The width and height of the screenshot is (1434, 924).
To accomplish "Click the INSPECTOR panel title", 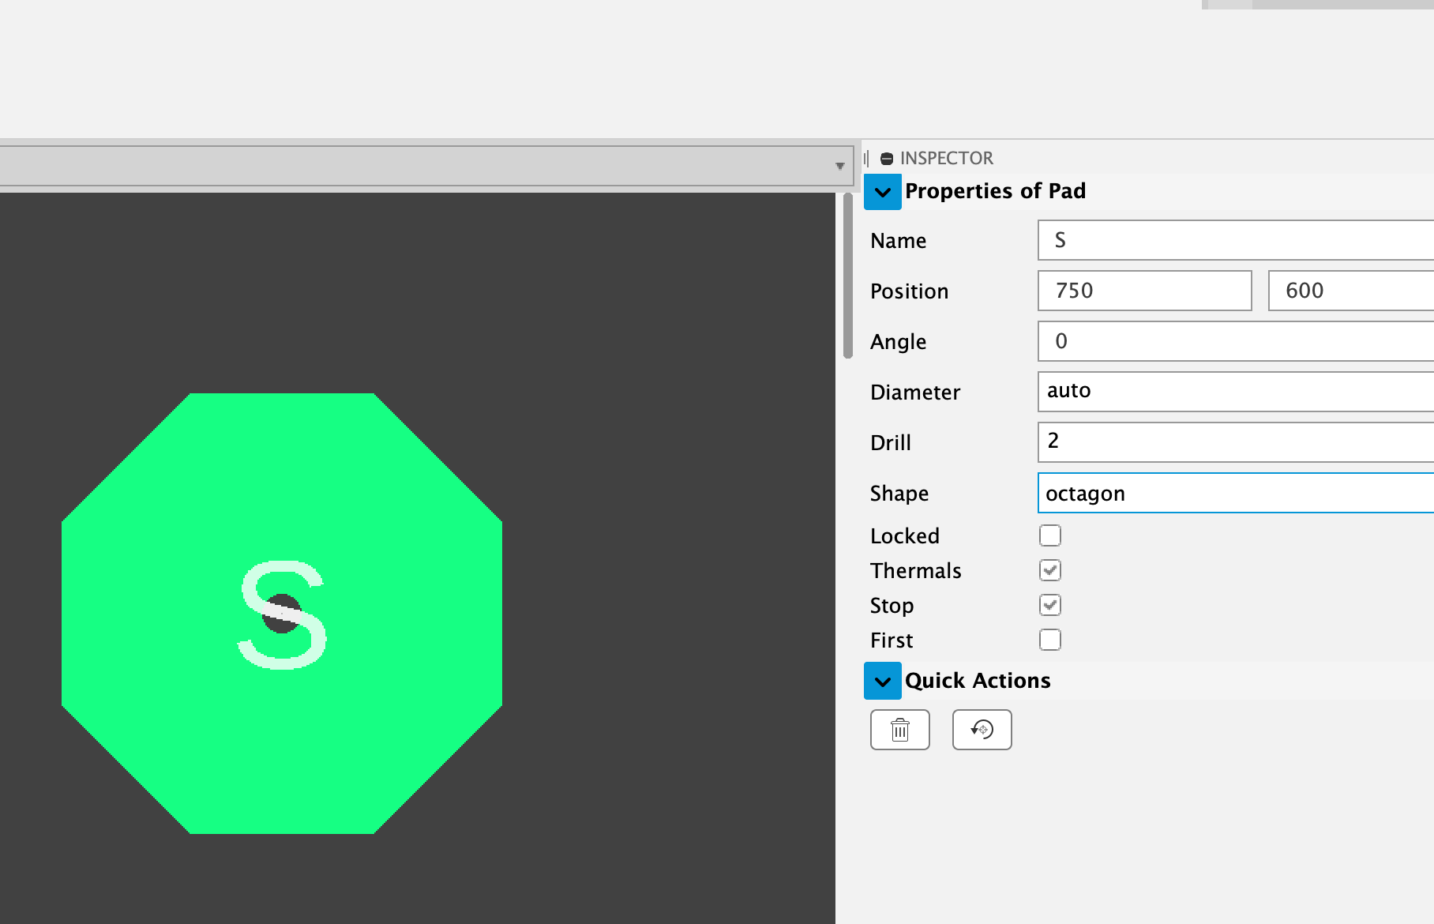I will point(946,157).
